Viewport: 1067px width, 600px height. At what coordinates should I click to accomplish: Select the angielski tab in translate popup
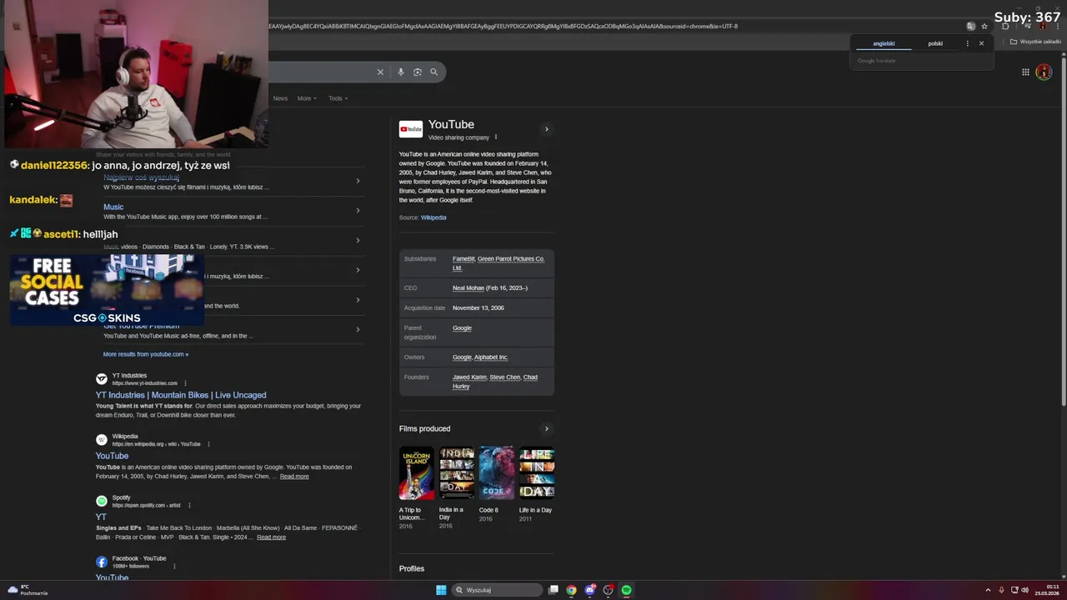[884, 43]
